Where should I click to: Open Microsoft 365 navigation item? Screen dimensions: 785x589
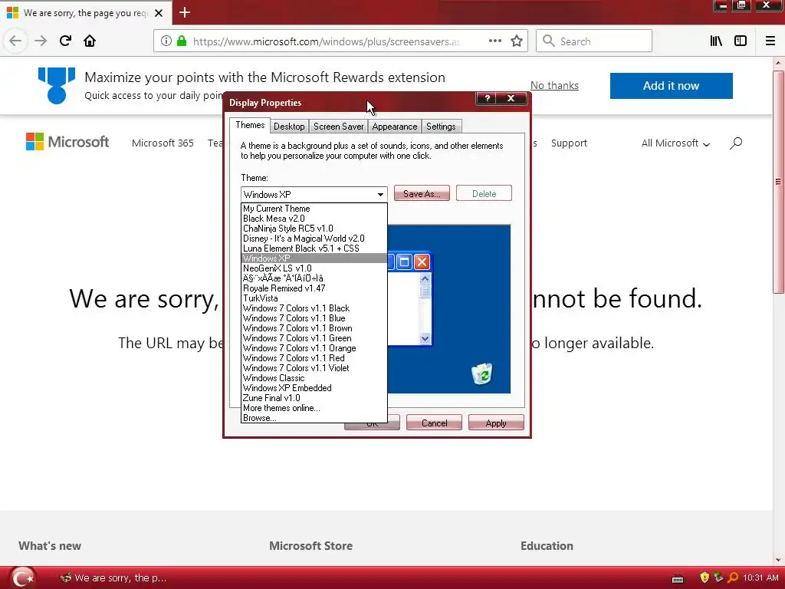click(x=163, y=143)
